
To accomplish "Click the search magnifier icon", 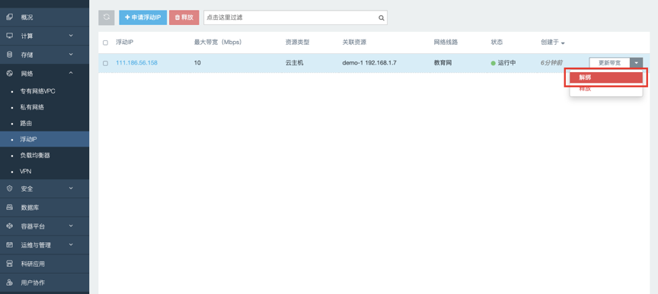I will point(381,18).
